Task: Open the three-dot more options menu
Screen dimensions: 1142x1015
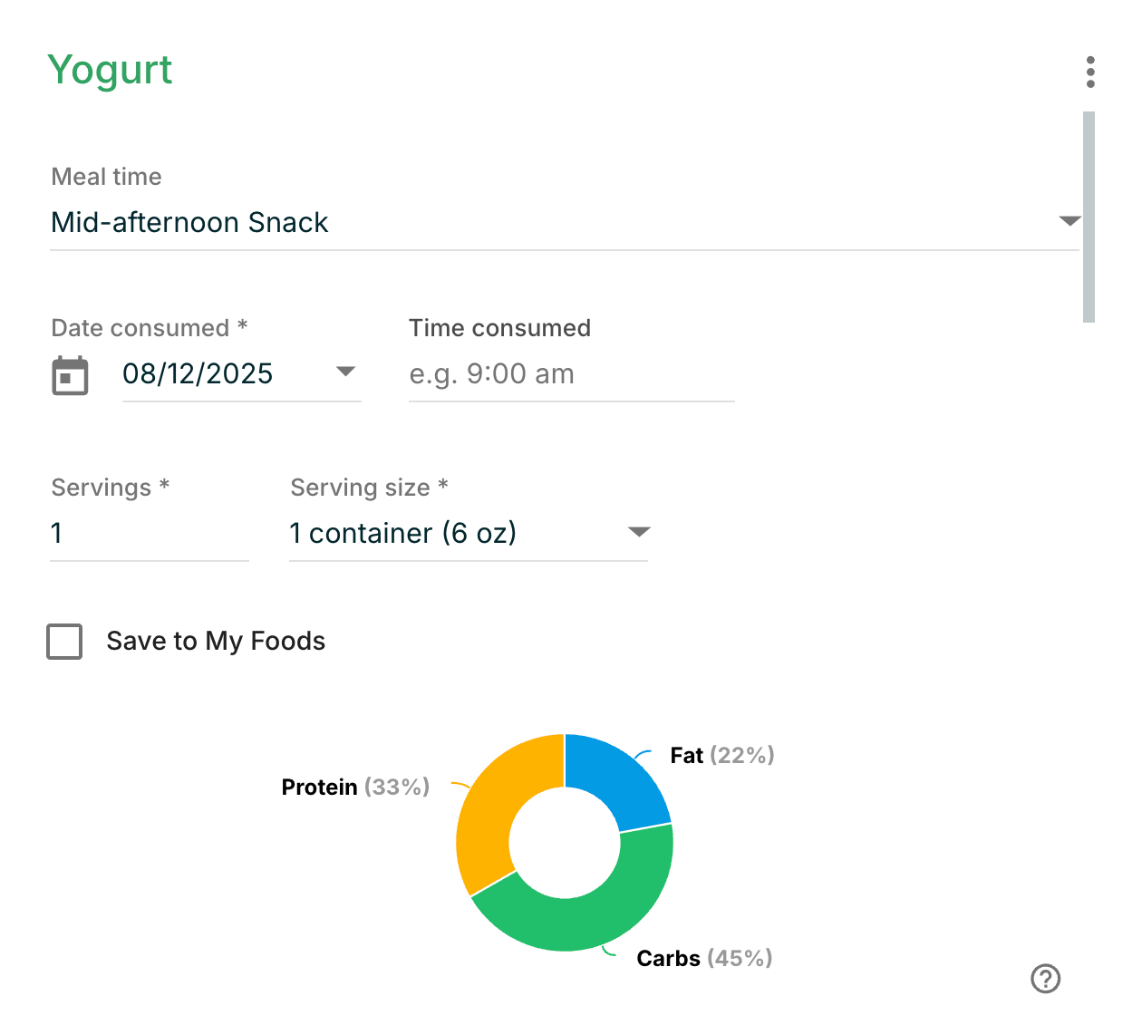Action: 1090,72
